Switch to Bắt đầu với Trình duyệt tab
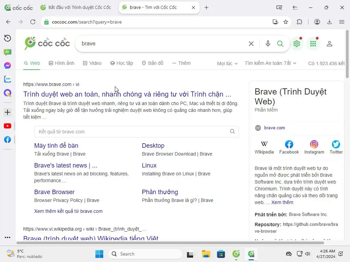Screen dimensions: 350x262 76,8
